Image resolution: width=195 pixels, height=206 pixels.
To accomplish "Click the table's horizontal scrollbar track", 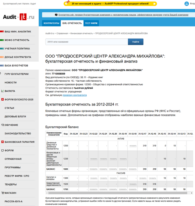I will tap(118, 193).
